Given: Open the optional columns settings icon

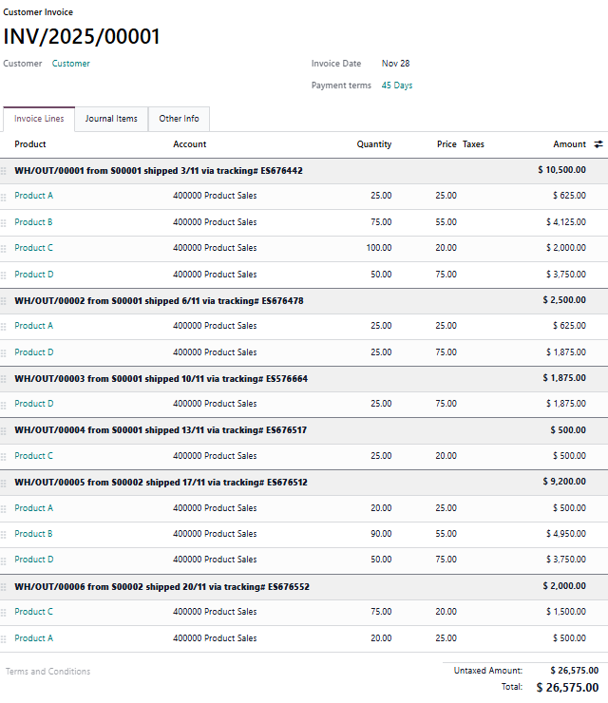Looking at the screenshot, I should [598, 144].
